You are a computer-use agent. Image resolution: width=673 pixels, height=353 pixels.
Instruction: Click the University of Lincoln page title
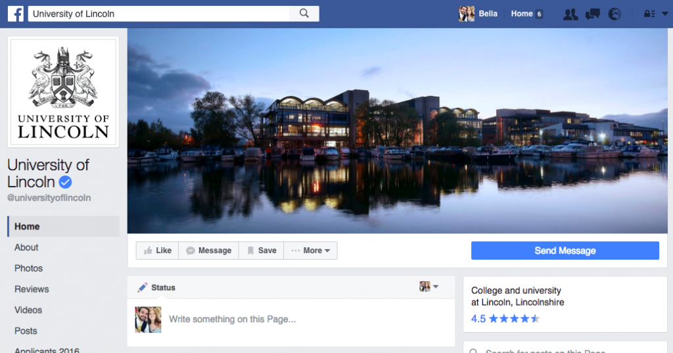coord(48,174)
